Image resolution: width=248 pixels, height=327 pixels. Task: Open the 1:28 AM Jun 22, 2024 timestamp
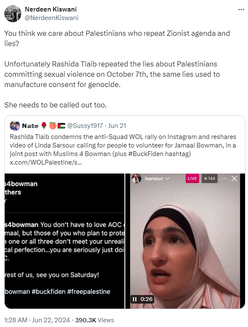(x=37, y=320)
